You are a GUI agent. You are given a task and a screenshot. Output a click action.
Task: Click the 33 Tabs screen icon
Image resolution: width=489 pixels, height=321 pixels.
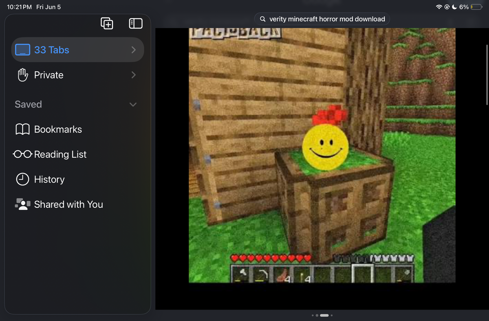pos(22,50)
